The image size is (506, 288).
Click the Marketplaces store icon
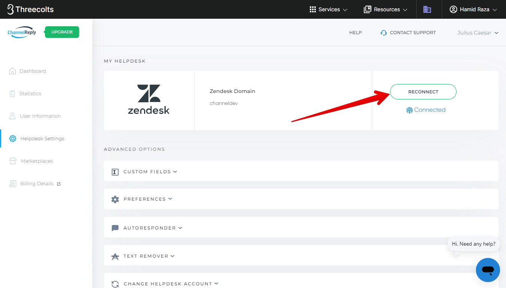13,161
